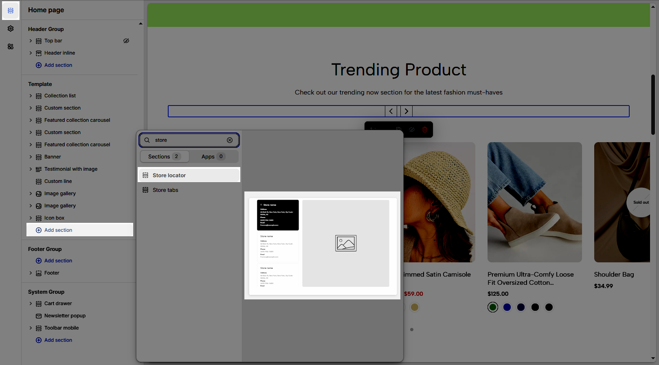
Task: Add section under Header Group
Action: point(54,65)
